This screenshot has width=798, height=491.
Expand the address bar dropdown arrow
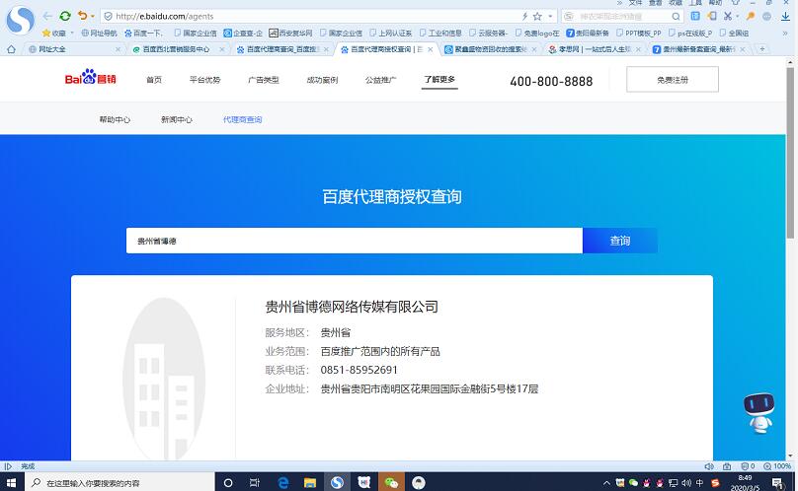pos(549,17)
